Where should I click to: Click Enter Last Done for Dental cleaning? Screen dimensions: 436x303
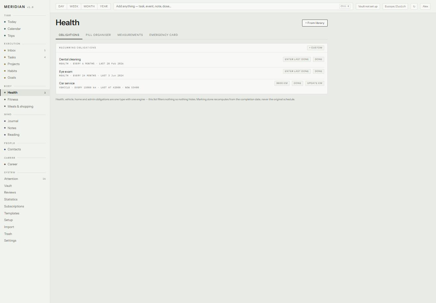pos(297,59)
